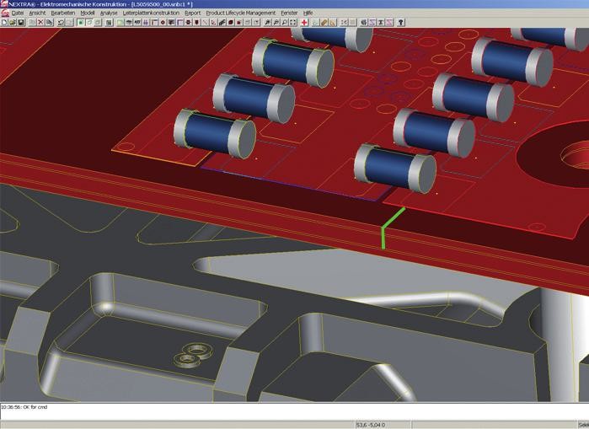Open the Leiterplattenkonstruktion menu
589x429 pixels.
pyautogui.click(x=151, y=13)
